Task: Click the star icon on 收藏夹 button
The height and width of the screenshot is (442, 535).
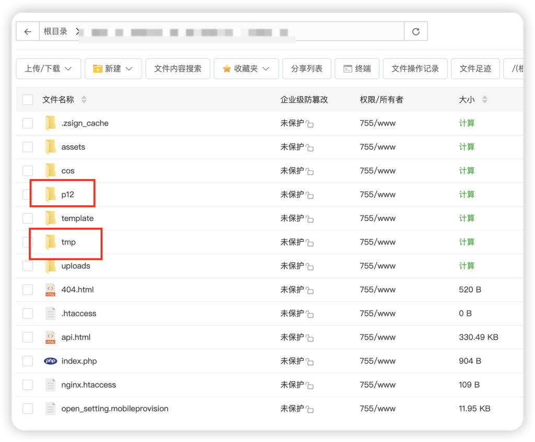Action: point(227,68)
